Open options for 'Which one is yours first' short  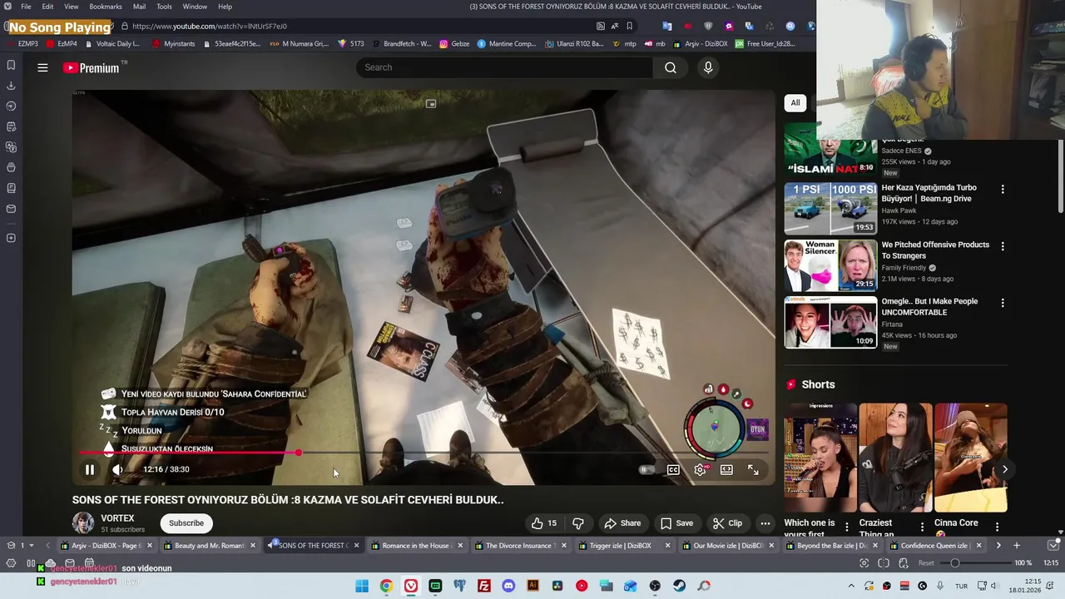[x=847, y=527]
